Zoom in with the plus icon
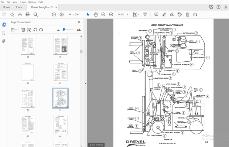229x147 pixels. (111, 14)
